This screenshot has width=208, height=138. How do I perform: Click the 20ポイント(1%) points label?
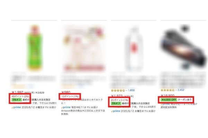[x=120, y=100]
